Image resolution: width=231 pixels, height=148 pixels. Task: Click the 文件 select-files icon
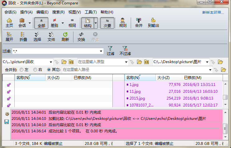[x=51, y=37]
